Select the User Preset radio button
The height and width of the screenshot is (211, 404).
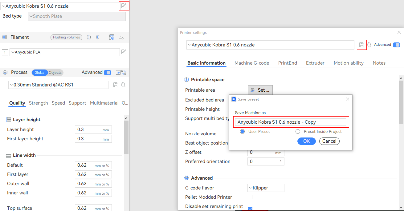(x=242, y=132)
